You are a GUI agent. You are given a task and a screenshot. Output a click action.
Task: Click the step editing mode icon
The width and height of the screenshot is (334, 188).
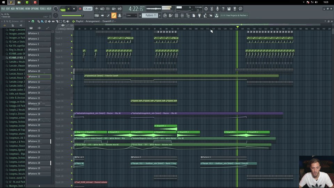pyautogui.click(x=108, y=15)
